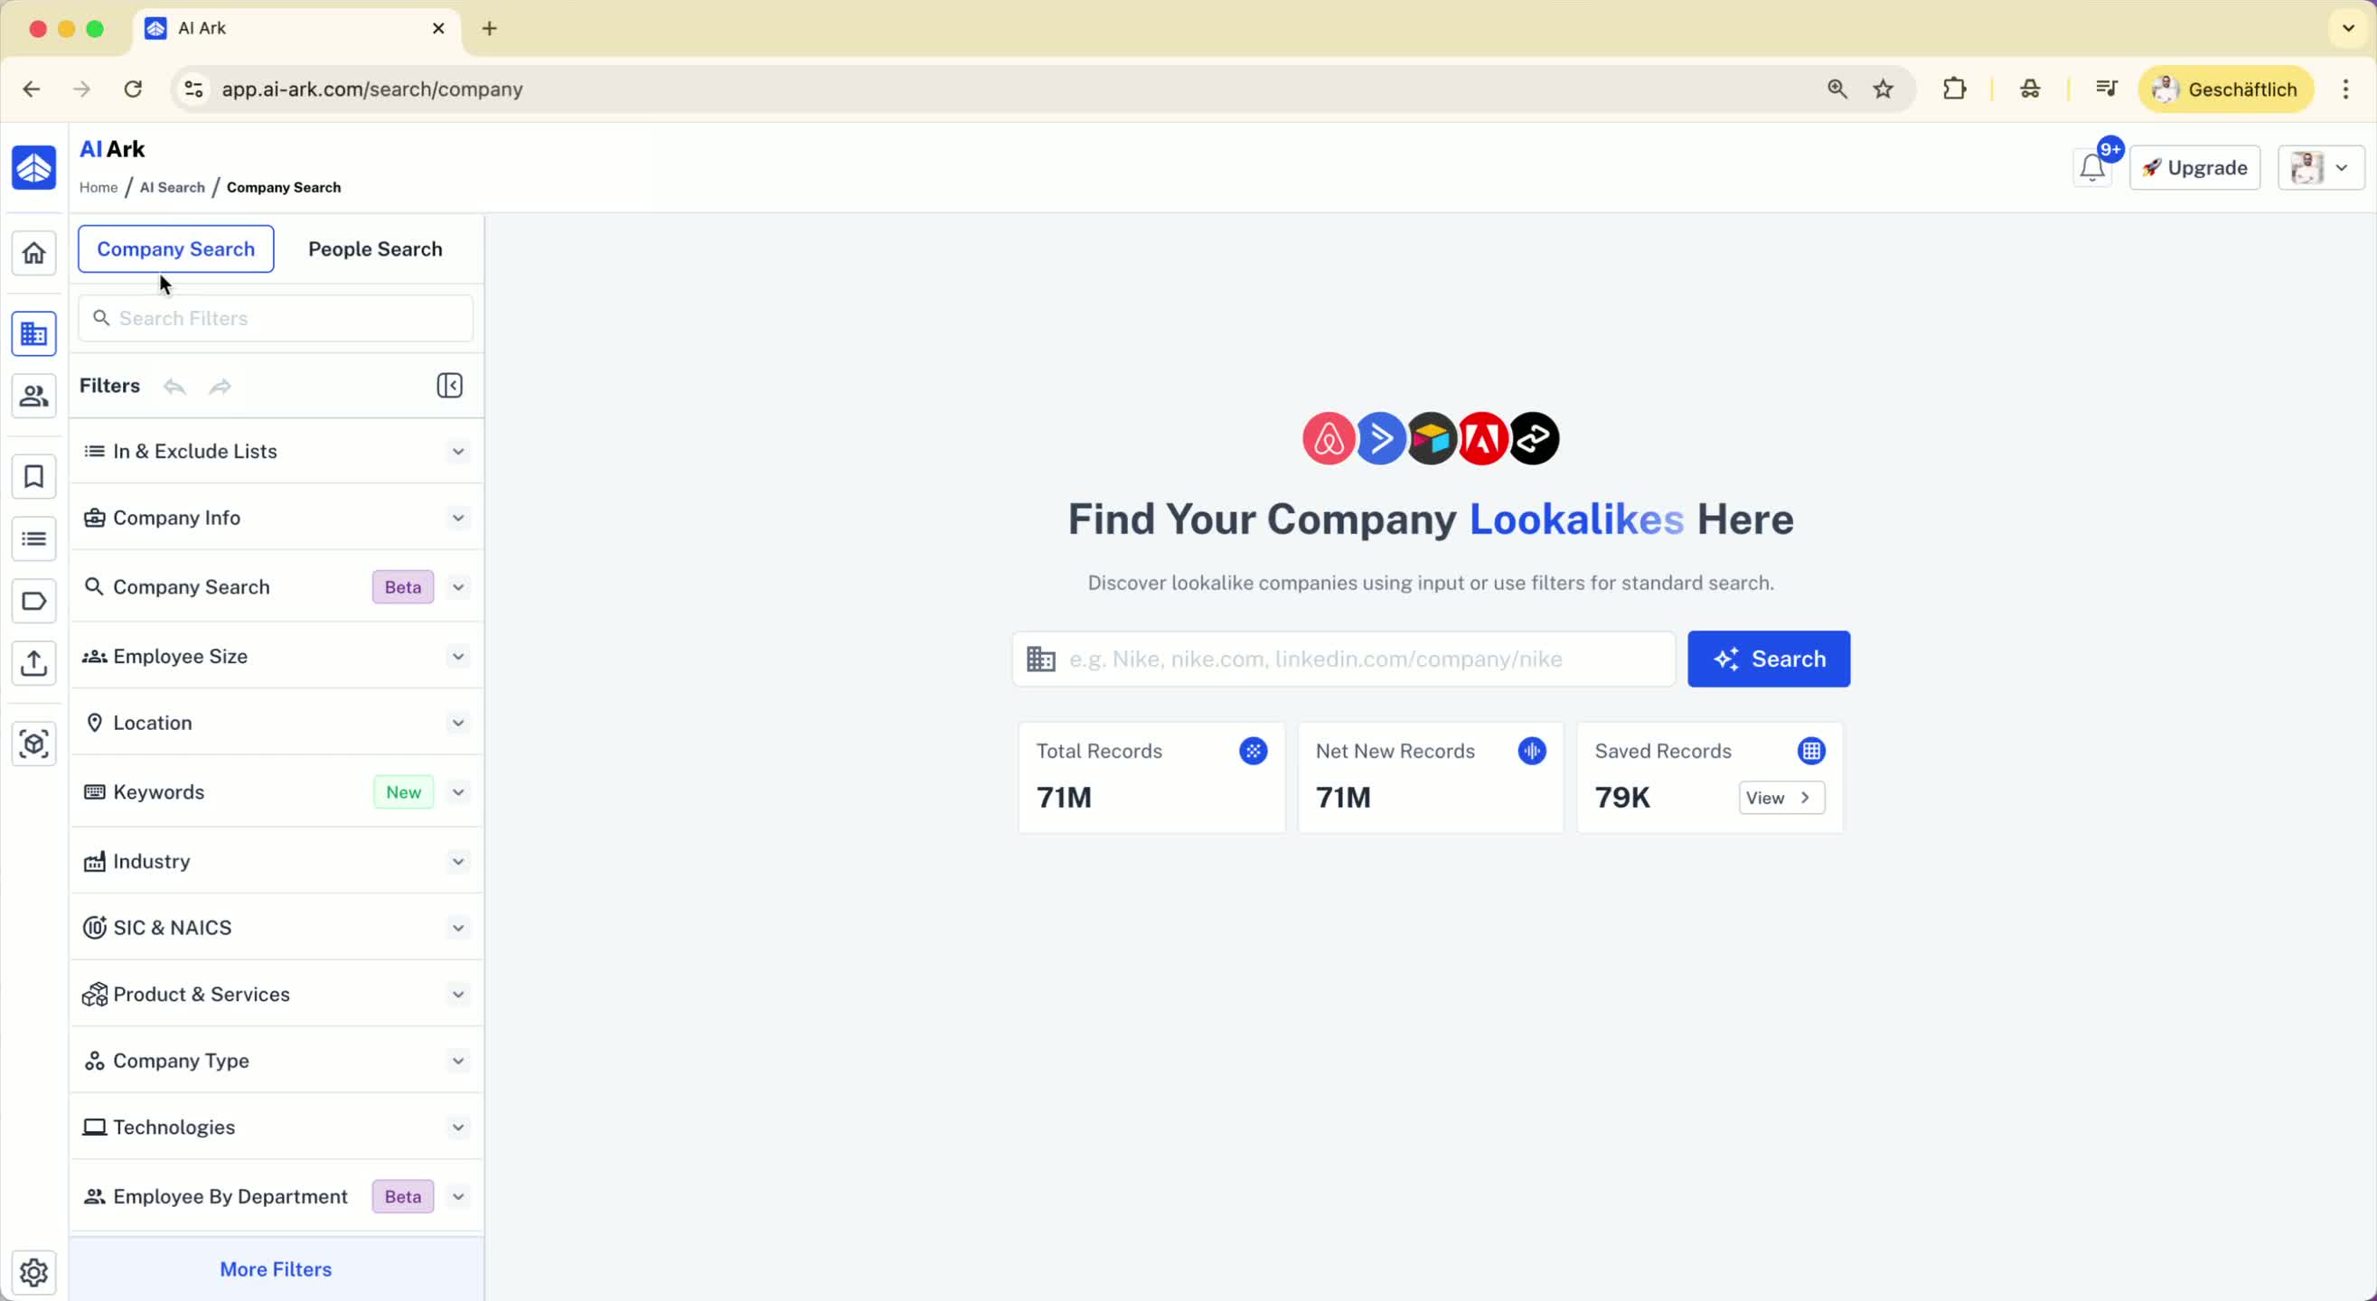
Task: Click the tag label icon in sidebar
Action: click(34, 602)
